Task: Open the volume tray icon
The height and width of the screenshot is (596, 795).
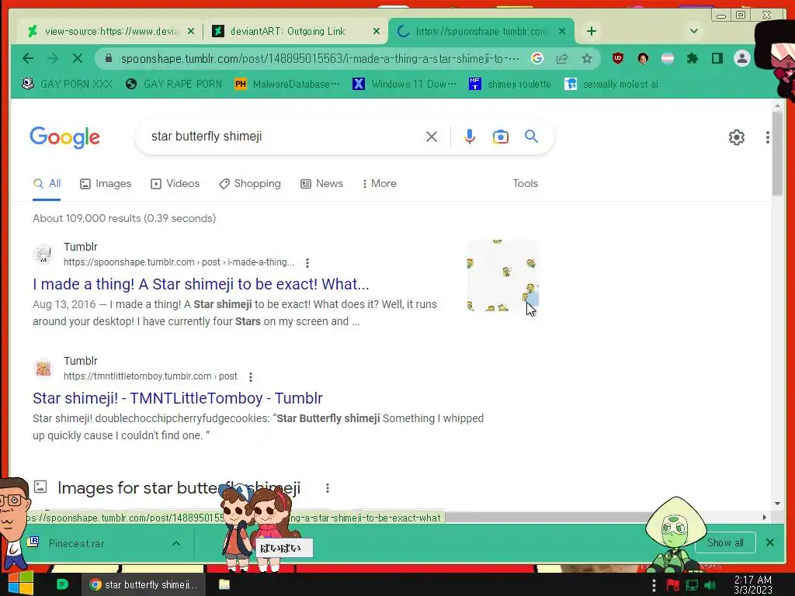Action: click(710, 585)
